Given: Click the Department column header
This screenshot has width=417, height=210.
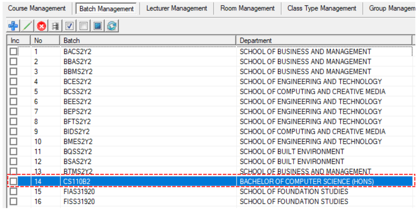Looking at the screenshot, I should [x=323, y=41].
